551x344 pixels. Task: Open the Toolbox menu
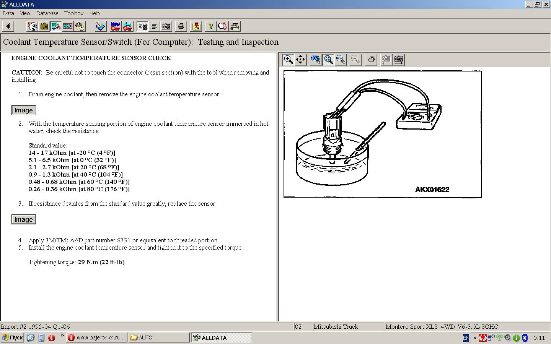[74, 13]
